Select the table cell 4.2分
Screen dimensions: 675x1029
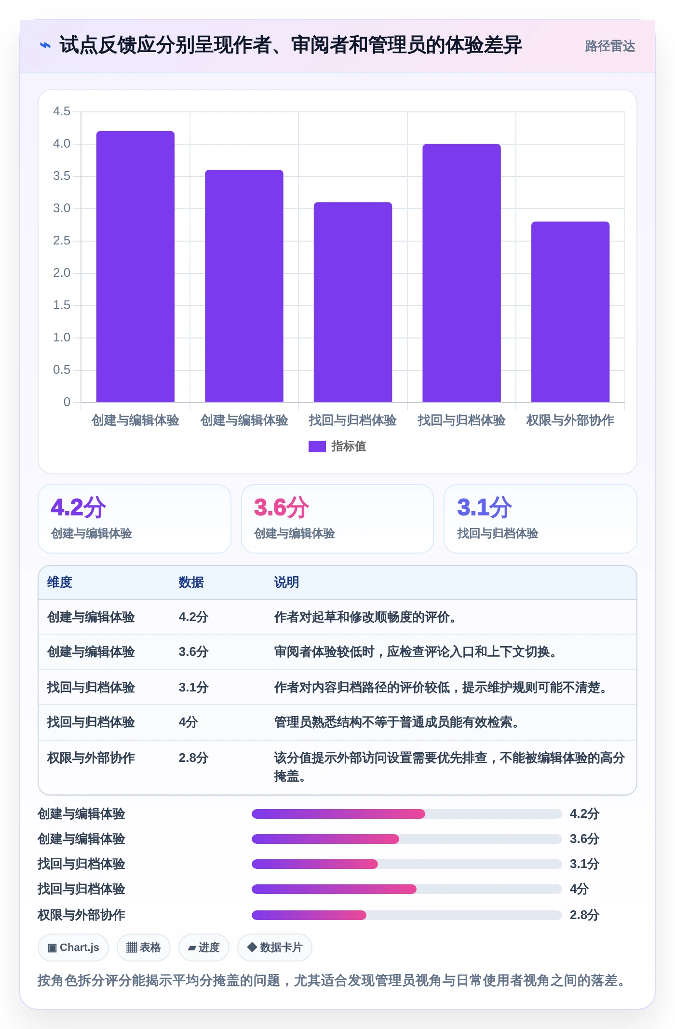click(x=193, y=617)
